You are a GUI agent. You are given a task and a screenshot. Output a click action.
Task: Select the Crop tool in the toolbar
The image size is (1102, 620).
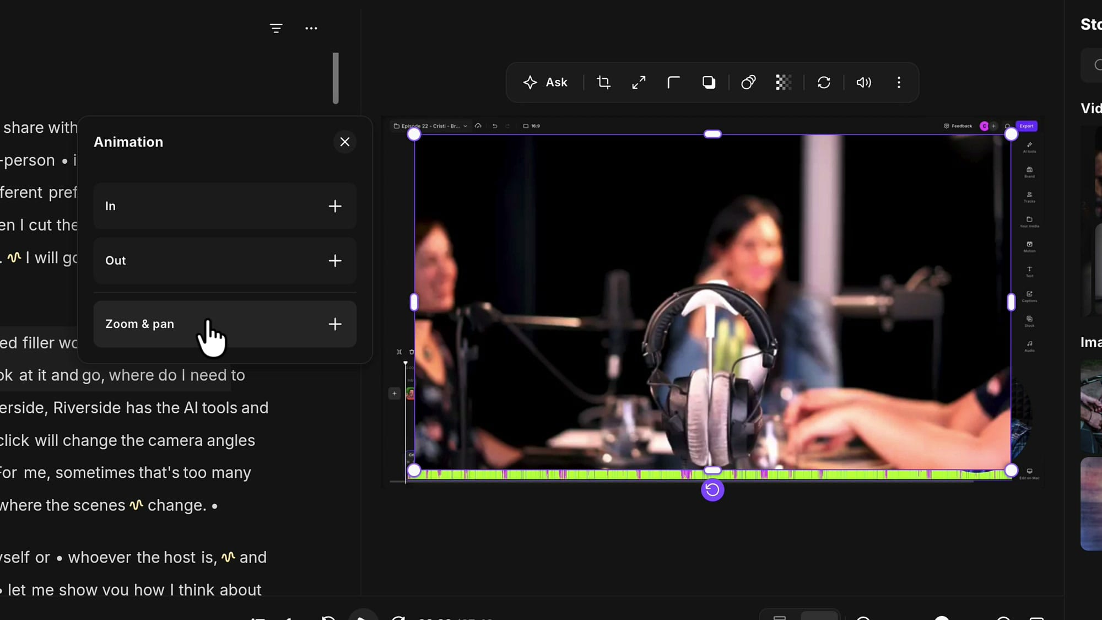click(x=603, y=83)
